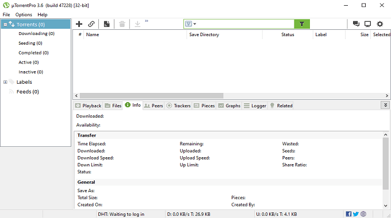Sort by the Selected column header
The width and height of the screenshot is (391, 218).
(x=381, y=34)
